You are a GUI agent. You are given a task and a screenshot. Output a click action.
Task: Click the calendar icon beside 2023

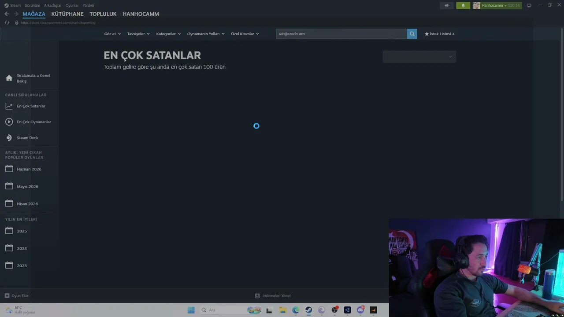click(x=9, y=265)
